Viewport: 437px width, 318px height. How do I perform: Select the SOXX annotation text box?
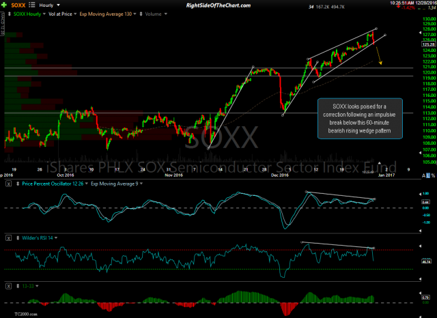pyautogui.click(x=360, y=119)
